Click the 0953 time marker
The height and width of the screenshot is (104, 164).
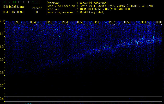click(49, 22)
